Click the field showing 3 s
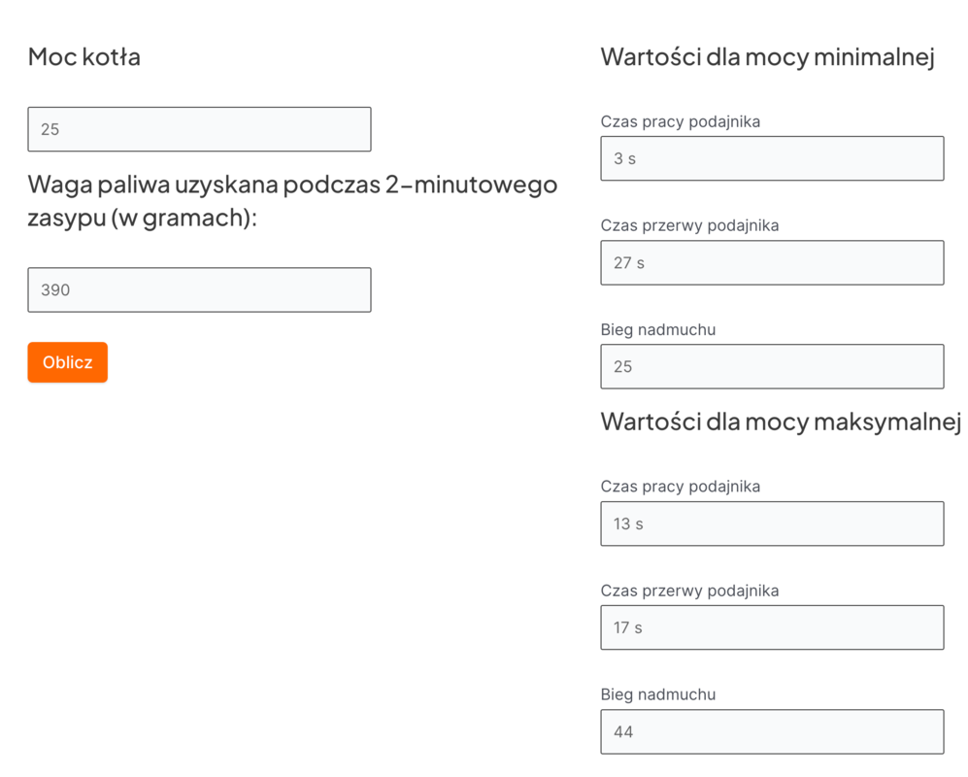 point(772,158)
